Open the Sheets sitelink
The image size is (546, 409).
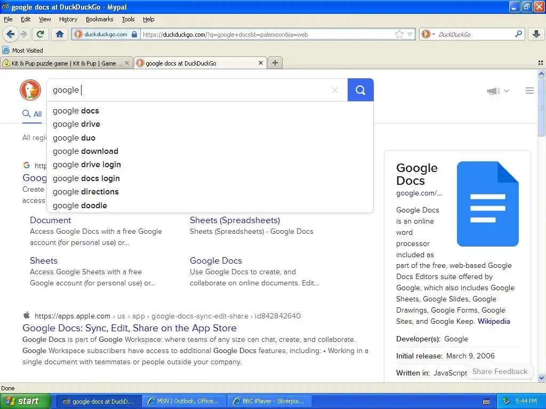[x=44, y=260]
